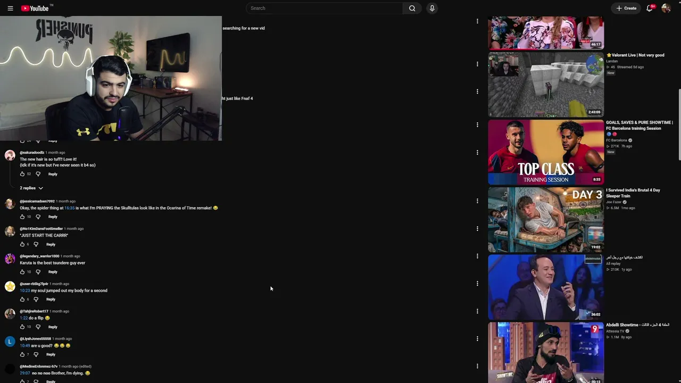Dislike the "JUST START THE CARRR" comment
This screenshot has height=383, width=681.
(x=36, y=244)
